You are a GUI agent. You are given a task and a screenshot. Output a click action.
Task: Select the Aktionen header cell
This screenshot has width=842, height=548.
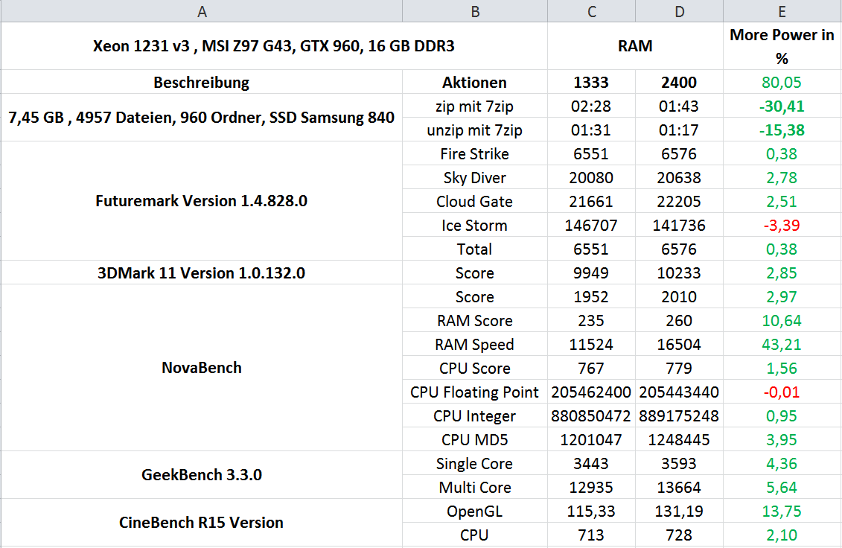pyautogui.click(x=475, y=82)
